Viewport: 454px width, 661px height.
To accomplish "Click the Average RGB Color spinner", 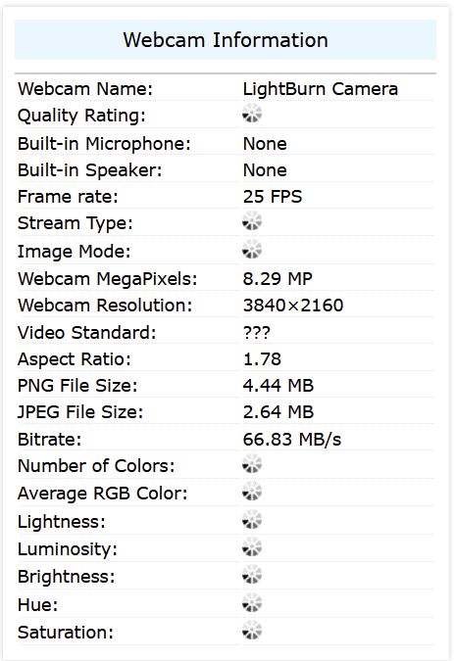I will [x=252, y=492].
